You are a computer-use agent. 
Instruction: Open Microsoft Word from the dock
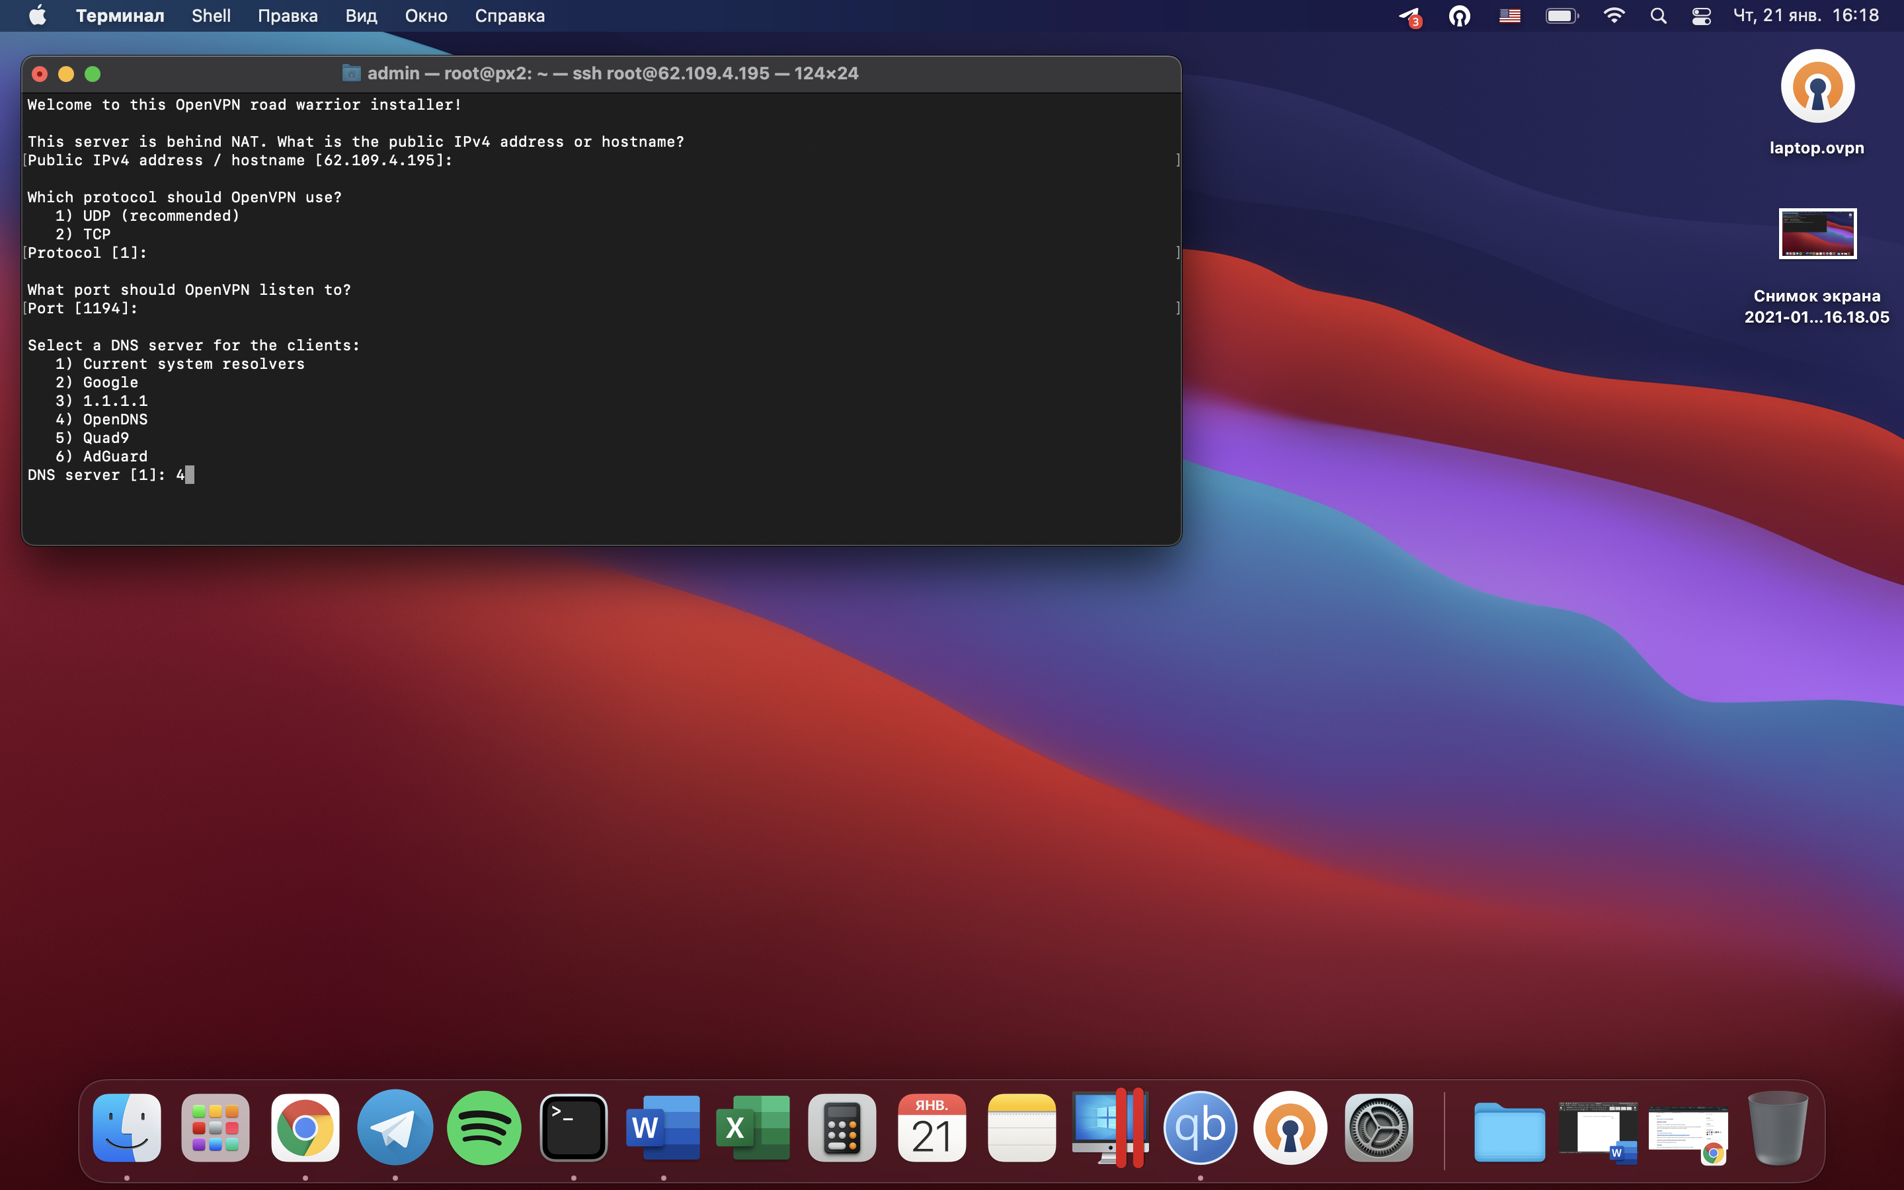pyautogui.click(x=663, y=1128)
